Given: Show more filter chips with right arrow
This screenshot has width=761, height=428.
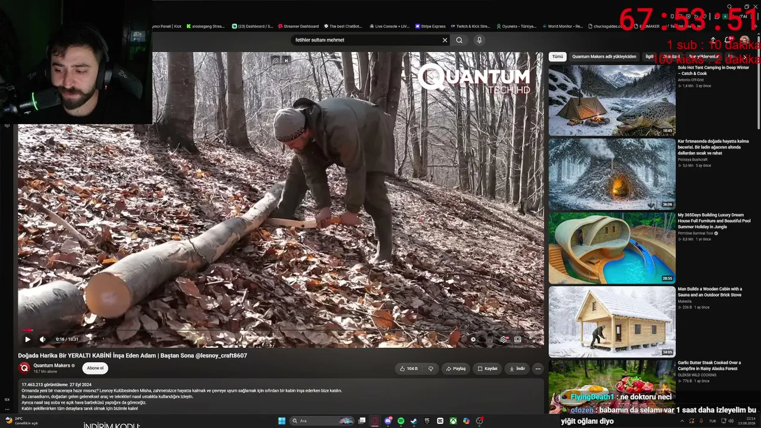Looking at the screenshot, I should click(x=744, y=57).
